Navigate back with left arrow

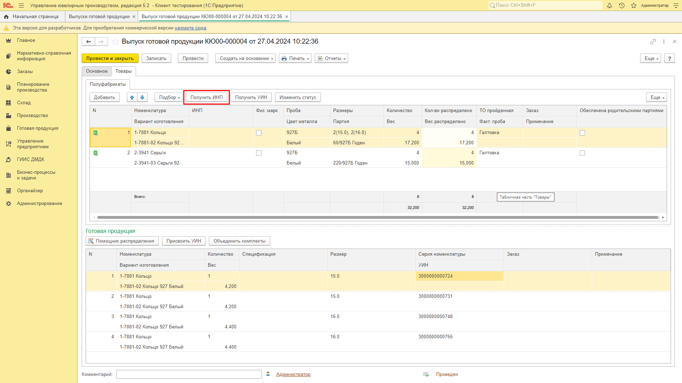pos(88,41)
